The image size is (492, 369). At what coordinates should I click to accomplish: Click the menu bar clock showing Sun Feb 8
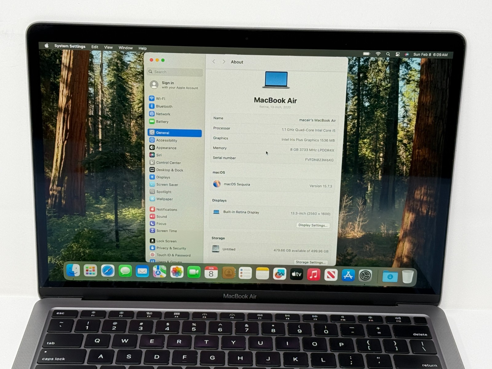pyautogui.click(x=430, y=55)
